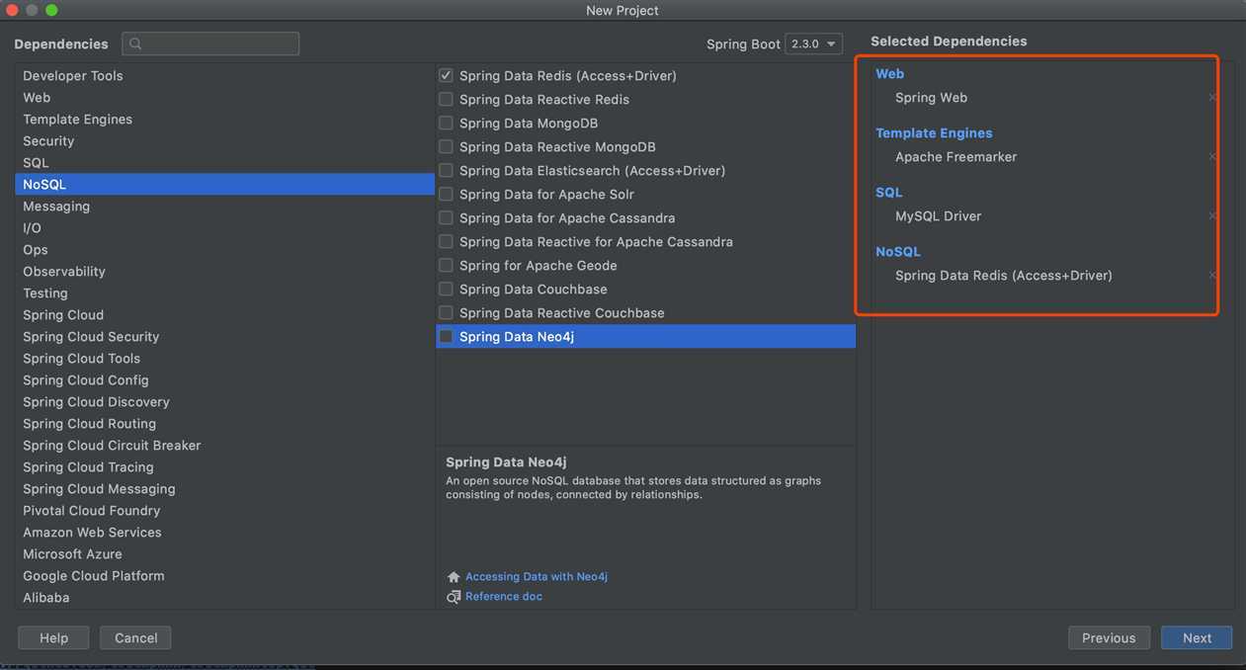This screenshot has width=1246, height=670.
Task: Open Accessing Data with Neo4j guide link
Action: 537,577
